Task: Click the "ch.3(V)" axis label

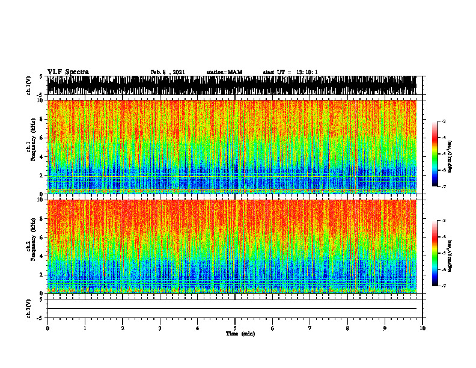Action: [x=29, y=309]
